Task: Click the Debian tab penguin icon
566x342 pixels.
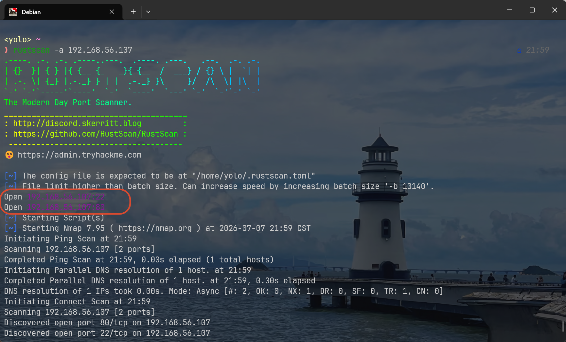Action: pyautogui.click(x=13, y=12)
